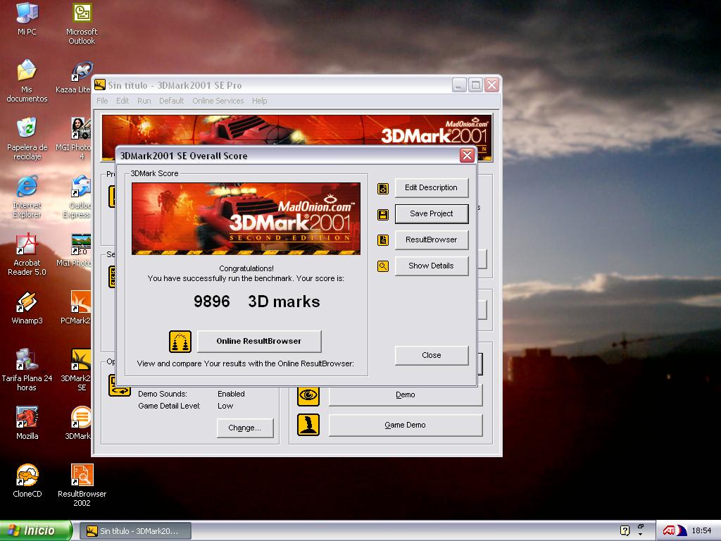This screenshot has width=721, height=541.
Task: Click the floppy disk icon beside Save Project
Action: pos(383,214)
